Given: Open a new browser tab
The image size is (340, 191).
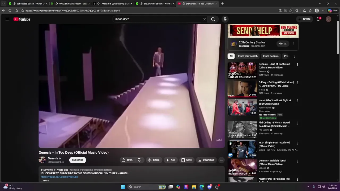Looking at the screenshot, I should coord(222,4).
